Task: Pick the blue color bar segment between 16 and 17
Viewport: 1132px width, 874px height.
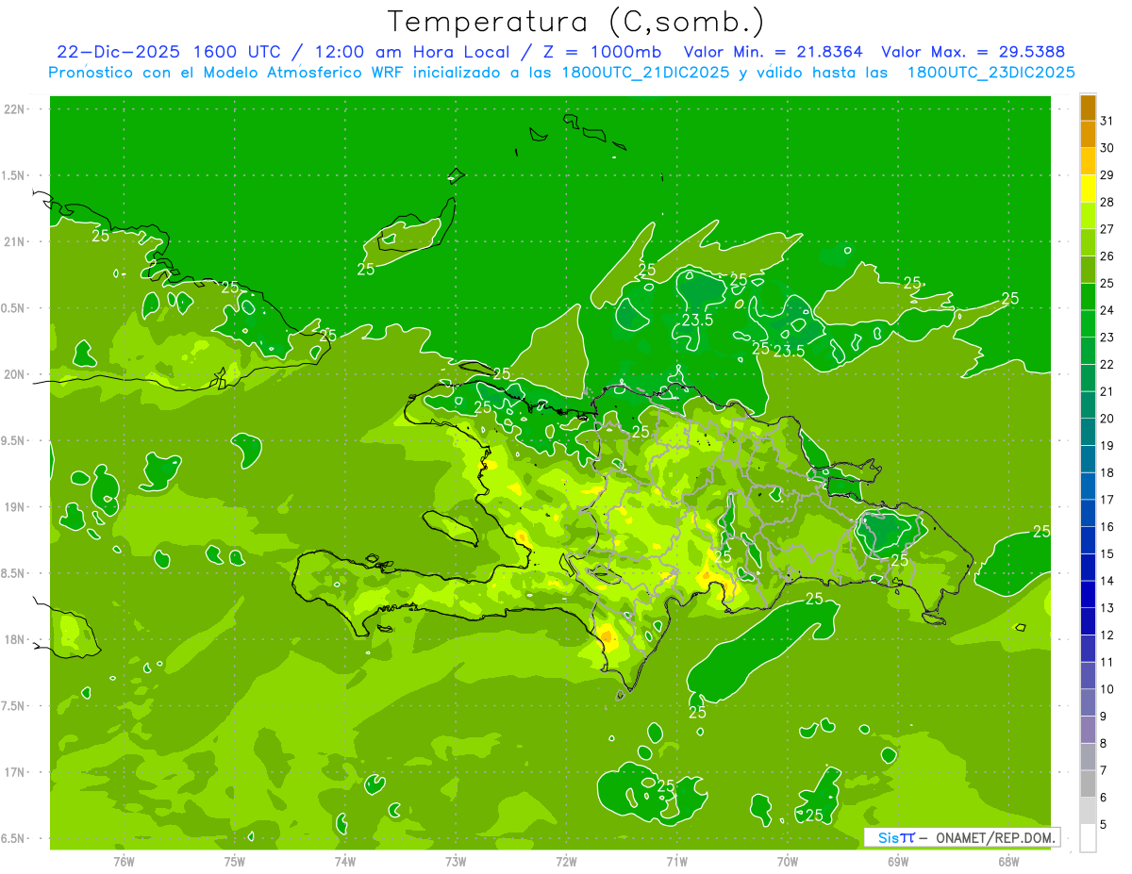Action: (1088, 513)
